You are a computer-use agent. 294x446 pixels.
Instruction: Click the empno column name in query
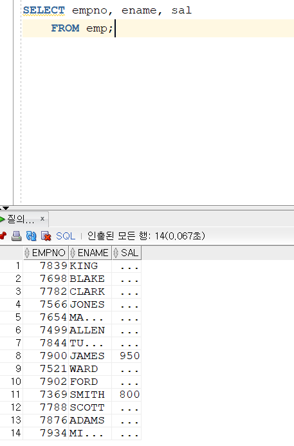[89, 11]
